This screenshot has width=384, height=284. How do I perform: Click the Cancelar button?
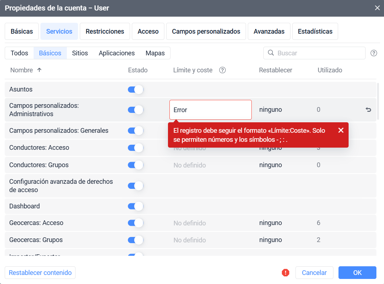pos(314,273)
